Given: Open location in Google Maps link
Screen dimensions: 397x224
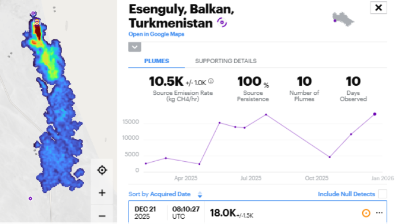Looking at the screenshot, I should [x=156, y=34].
